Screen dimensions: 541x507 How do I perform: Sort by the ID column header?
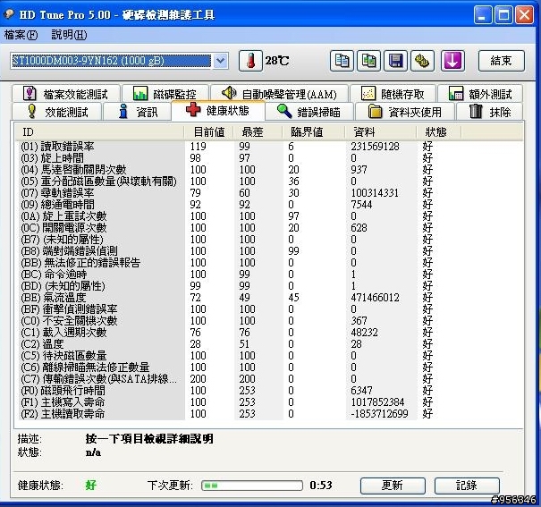point(100,132)
